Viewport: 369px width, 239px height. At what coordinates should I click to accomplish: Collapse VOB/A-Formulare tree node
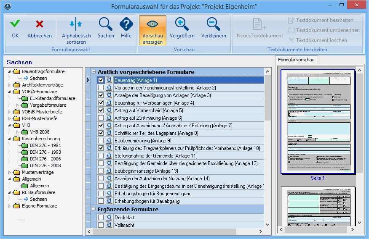click(9, 92)
